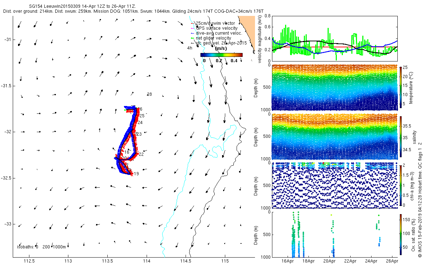This screenshot has height=265, width=425.
Task: Click map longitude tick "114.5"
Action: click(x=186, y=261)
